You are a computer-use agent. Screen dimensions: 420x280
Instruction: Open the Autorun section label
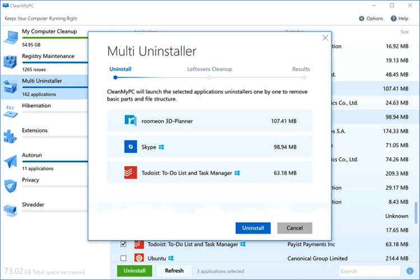click(32, 155)
